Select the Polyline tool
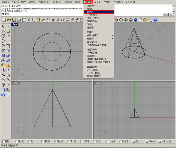This screenshot has width=176, height=148. pyautogui.click(x=3, y=31)
